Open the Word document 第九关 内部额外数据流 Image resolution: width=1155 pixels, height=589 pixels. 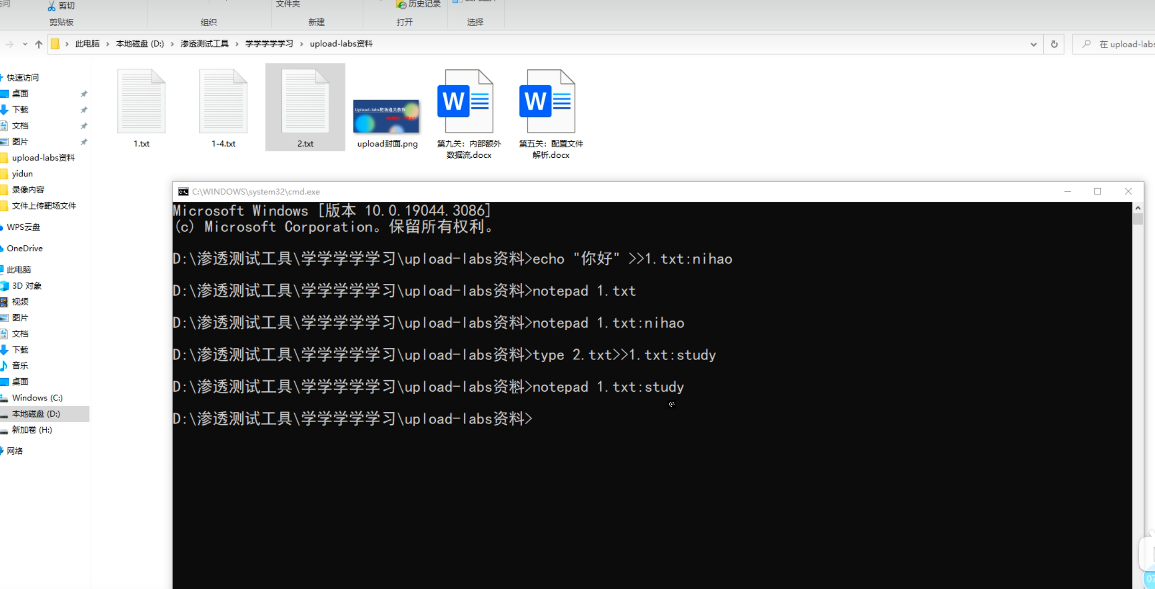(465, 101)
